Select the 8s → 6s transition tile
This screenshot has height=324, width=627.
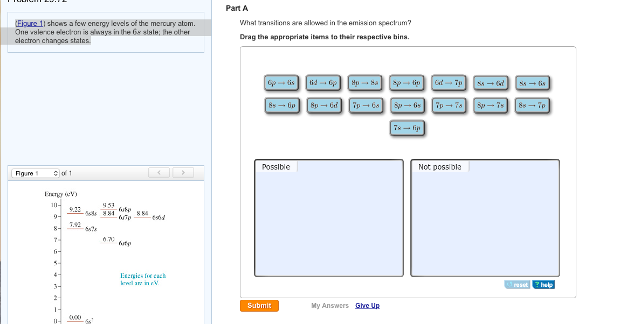point(533,83)
